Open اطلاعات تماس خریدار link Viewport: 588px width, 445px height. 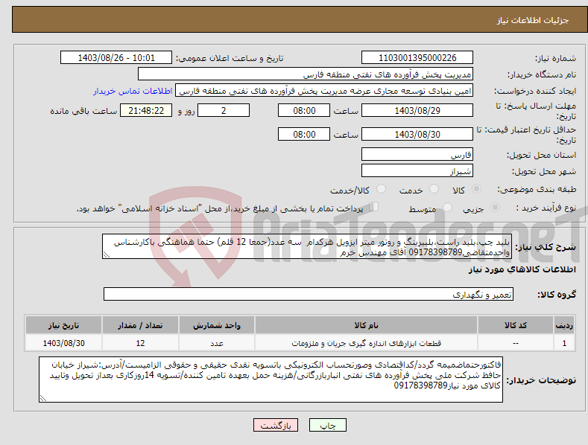coord(133,91)
